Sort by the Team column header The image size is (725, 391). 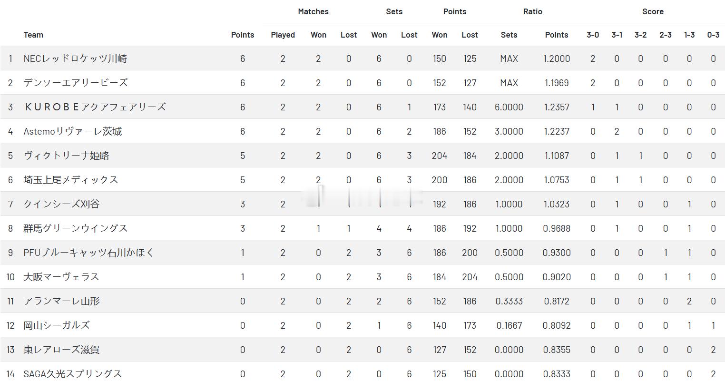33,35
